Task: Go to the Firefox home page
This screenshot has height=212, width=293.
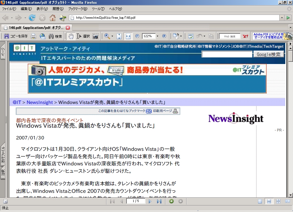Action: tap(53, 18)
